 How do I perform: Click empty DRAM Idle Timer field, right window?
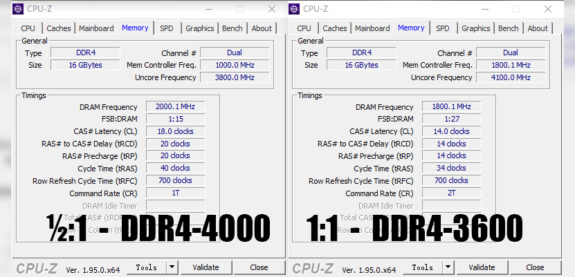pyautogui.click(x=451, y=205)
